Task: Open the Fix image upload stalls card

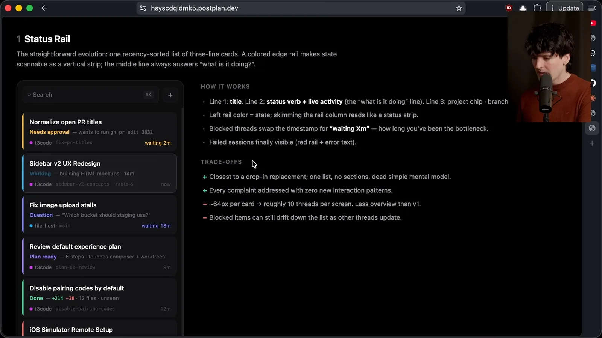Action: pos(99,215)
